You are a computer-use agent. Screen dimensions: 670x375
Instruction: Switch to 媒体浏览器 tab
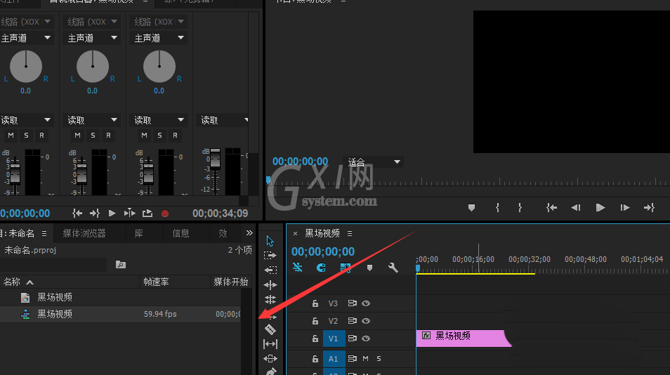[x=84, y=233]
